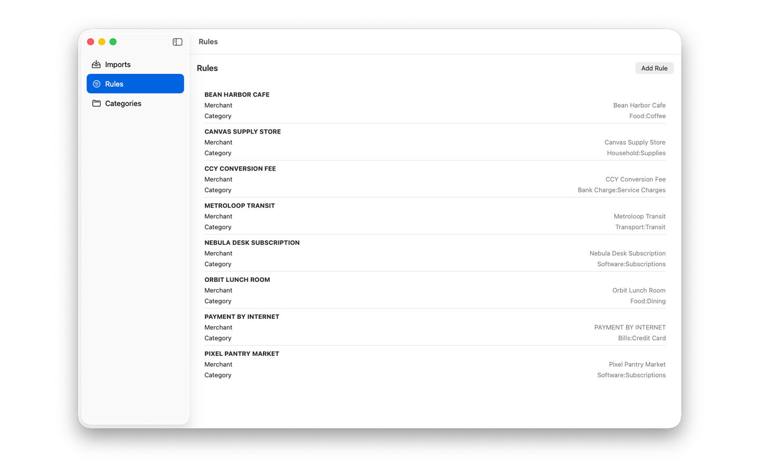Click the CCY Conversion Fee merchant value

tap(635, 179)
